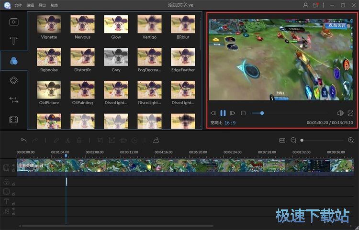Click the Duration clock icon
359x230 pixels.
[135, 140]
